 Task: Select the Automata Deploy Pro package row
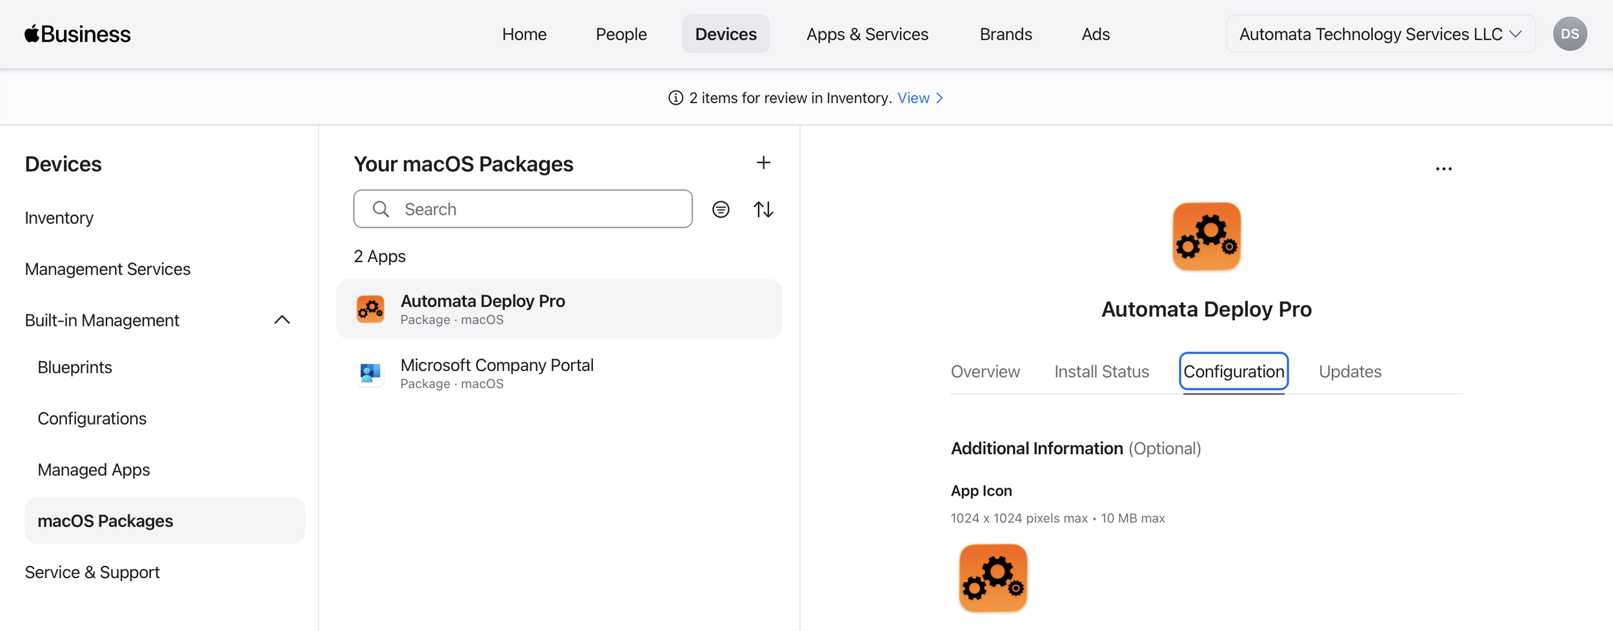pos(559,309)
